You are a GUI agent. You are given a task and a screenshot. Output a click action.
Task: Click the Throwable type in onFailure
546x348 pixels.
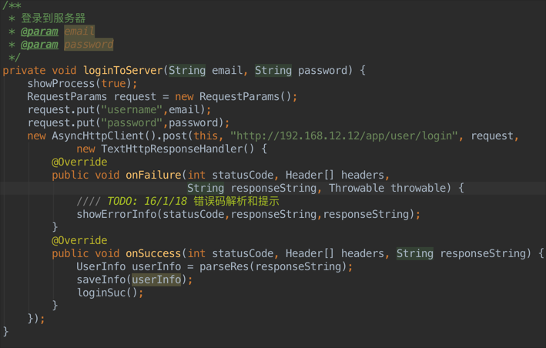tap(357, 188)
